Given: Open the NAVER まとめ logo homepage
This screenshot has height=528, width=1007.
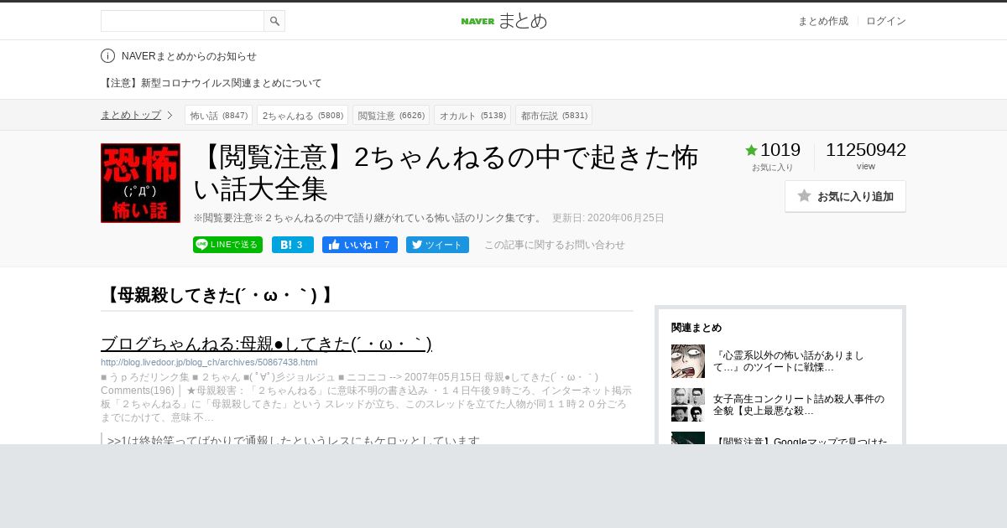Looking at the screenshot, I should (503, 21).
